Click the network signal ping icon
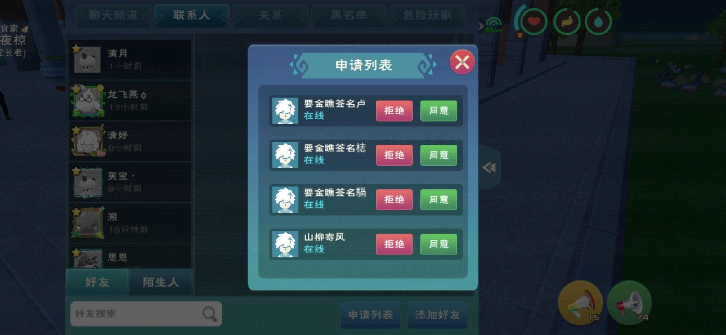 click(x=493, y=25)
